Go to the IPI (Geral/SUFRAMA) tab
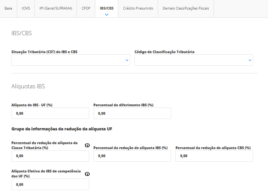Screen dimensions: 268x195 pyautogui.click(x=56, y=8)
